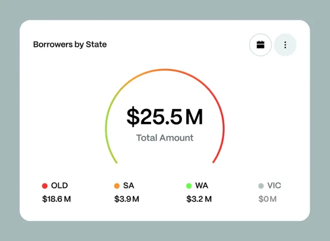The height and width of the screenshot is (241, 330).
Task: Click the Borrowers by State title
Action: (x=70, y=44)
